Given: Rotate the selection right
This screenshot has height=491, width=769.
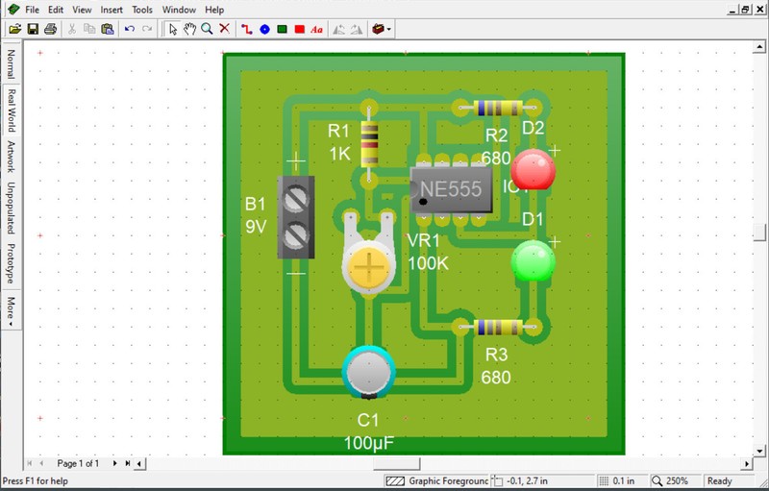Looking at the screenshot, I should coord(357,30).
